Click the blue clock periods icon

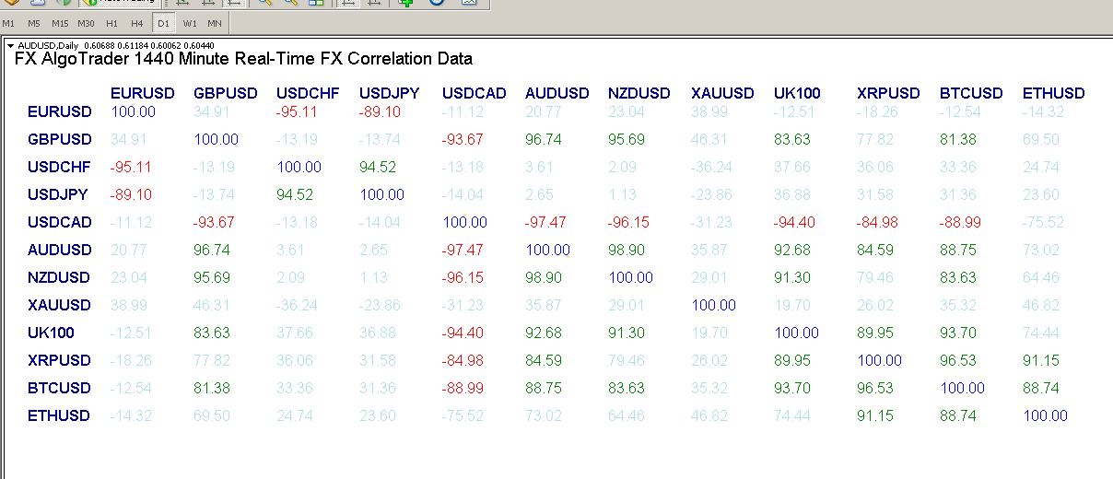[437, 3]
